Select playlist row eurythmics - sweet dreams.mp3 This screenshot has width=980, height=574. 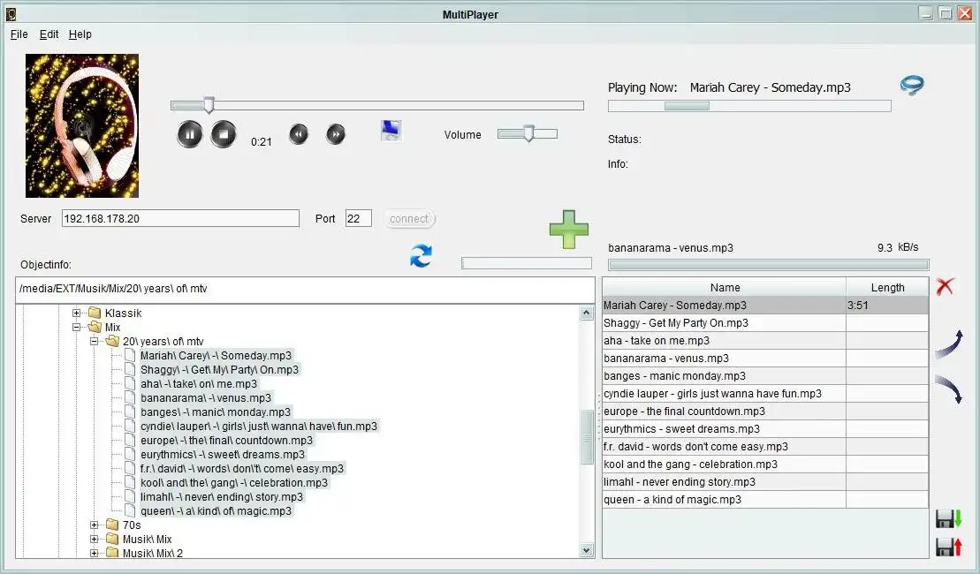(x=765, y=429)
